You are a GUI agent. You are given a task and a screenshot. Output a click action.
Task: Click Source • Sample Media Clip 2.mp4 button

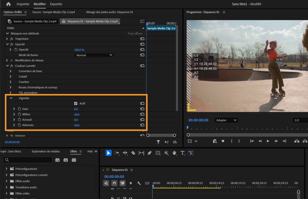pyautogui.click(x=32, y=21)
